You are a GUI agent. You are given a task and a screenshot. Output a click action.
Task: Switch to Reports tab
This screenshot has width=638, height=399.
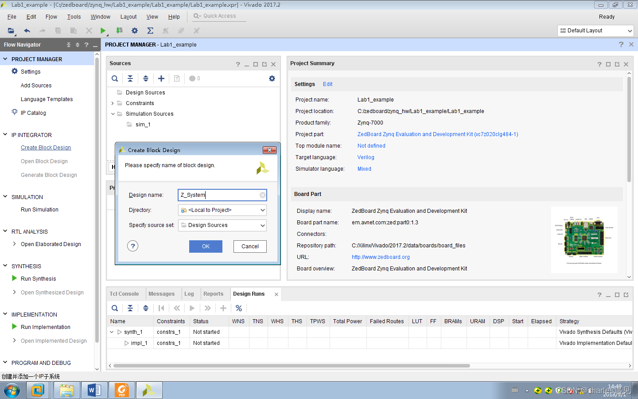coord(214,294)
